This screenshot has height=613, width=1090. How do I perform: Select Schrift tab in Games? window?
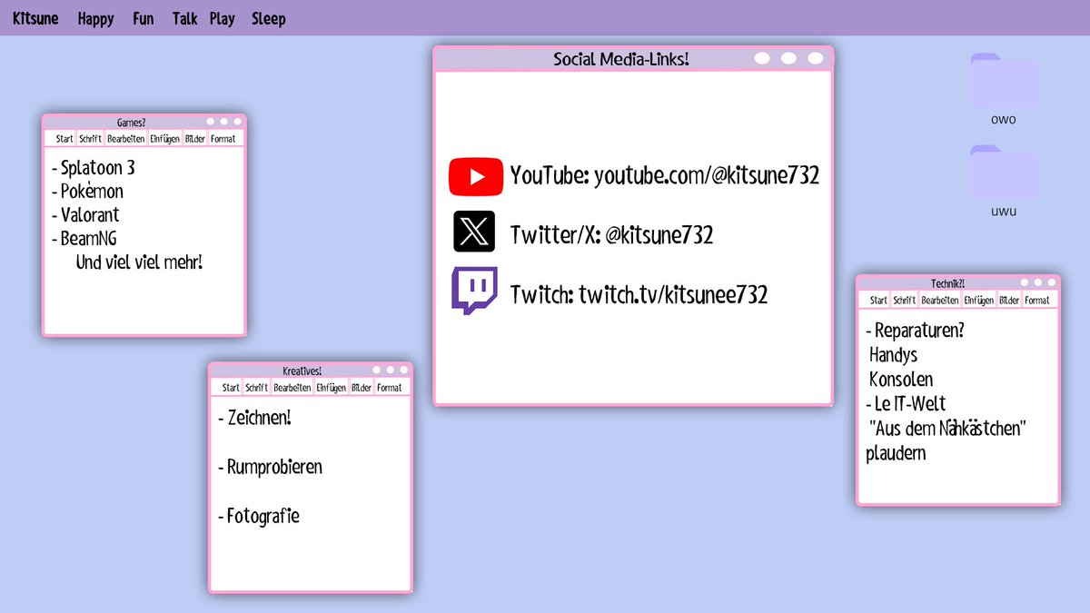(90, 139)
